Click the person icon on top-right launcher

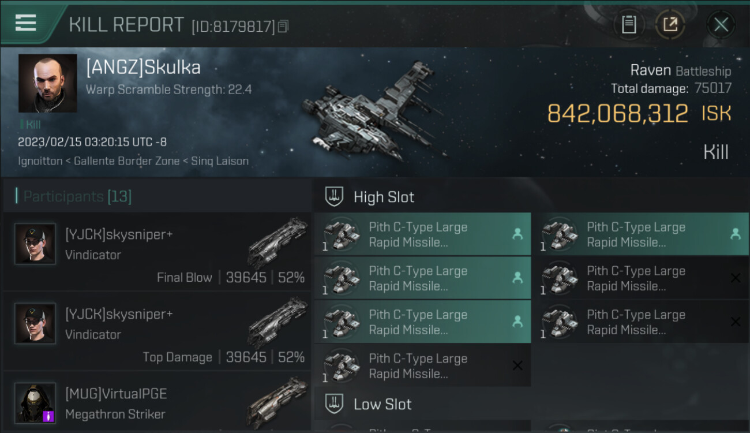tap(735, 234)
